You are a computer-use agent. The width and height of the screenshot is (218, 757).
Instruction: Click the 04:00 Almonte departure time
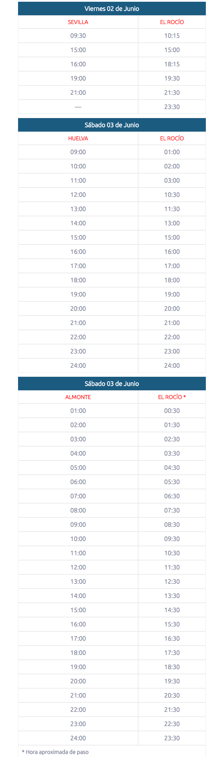click(78, 454)
